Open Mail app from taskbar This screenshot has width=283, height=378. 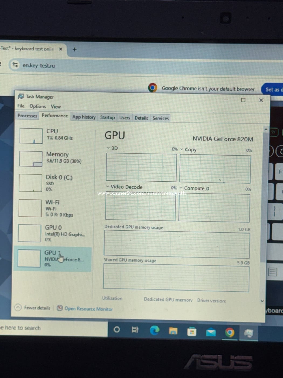click(211, 332)
